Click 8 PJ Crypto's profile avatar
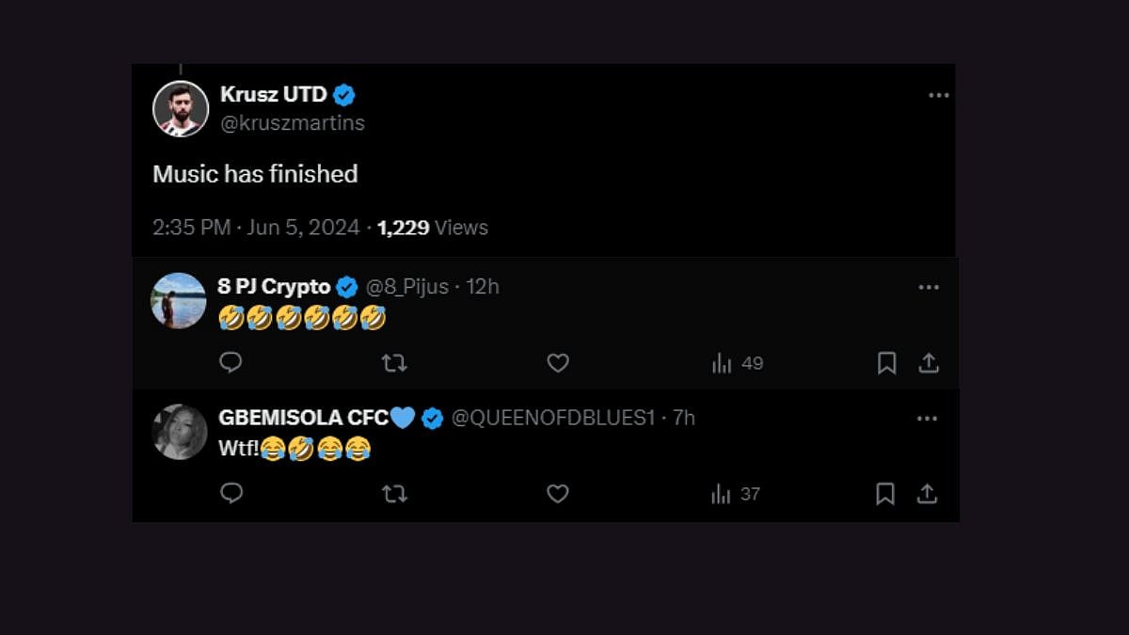The width and height of the screenshot is (1129, 635). coord(179,301)
